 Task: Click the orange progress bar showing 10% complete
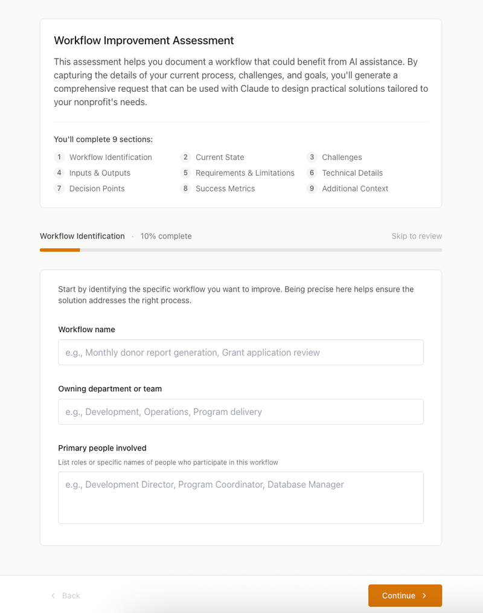click(x=60, y=249)
